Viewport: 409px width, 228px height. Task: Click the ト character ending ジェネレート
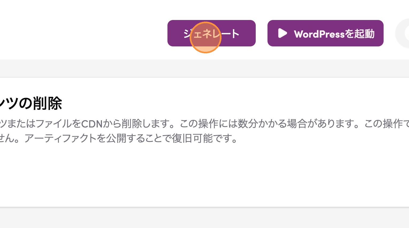(235, 34)
